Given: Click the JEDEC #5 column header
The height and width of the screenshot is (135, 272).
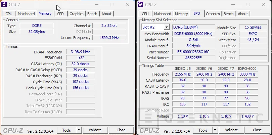Looking at the screenshot, I should 182,69.
